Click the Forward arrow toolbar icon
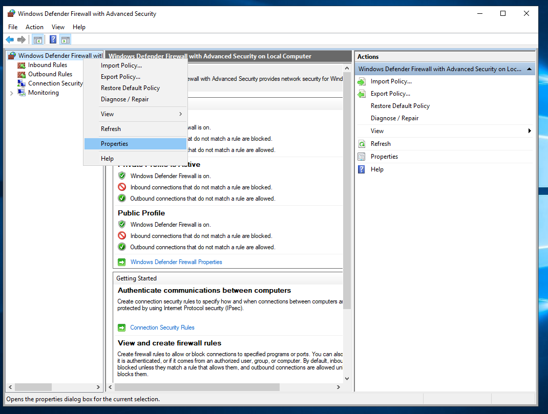The height and width of the screenshot is (414, 548). [x=22, y=39]
